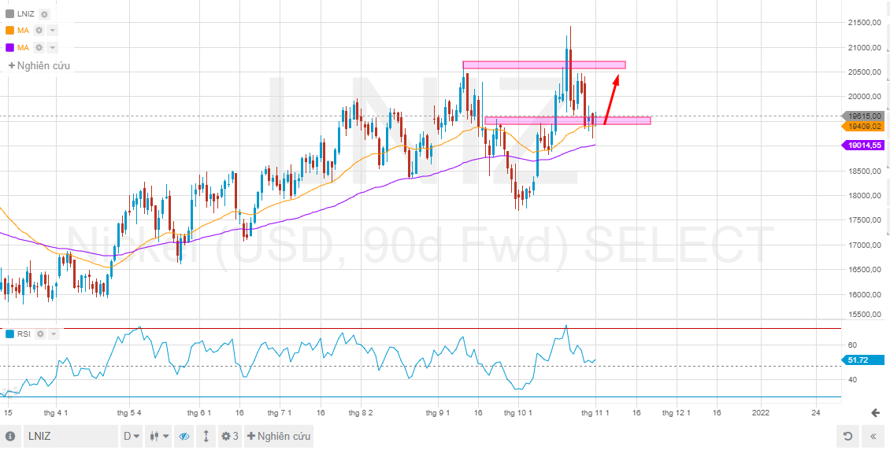Click date label thg 8 2
This screenshot has height=450, width=890.
[361, 412]
